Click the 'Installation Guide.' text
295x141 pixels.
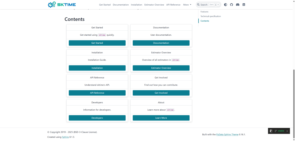pos(97,60)
